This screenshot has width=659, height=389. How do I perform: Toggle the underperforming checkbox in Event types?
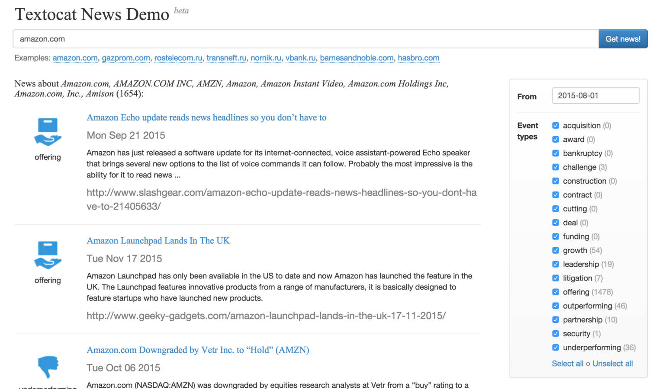click(556, 347)
